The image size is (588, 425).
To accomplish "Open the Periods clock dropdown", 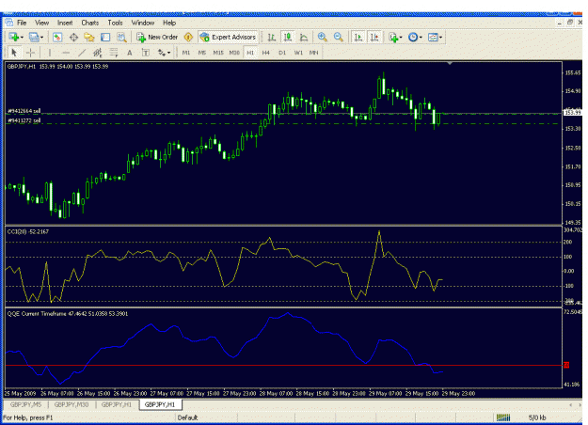I will click(415, 37).
